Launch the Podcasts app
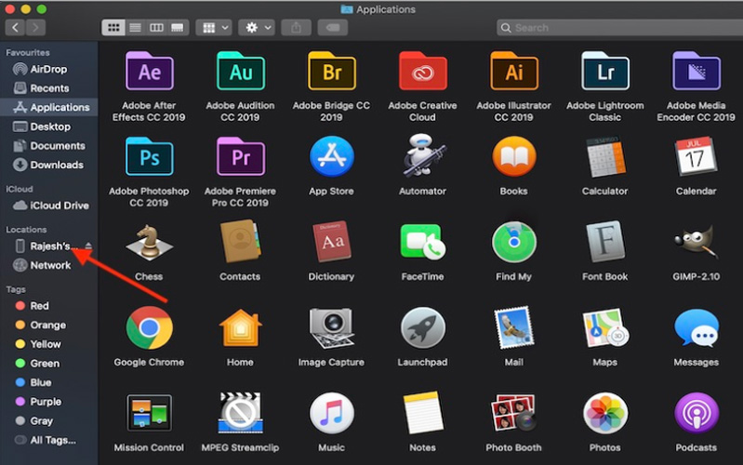The image size is (743, 465). [x=696, y=413]
